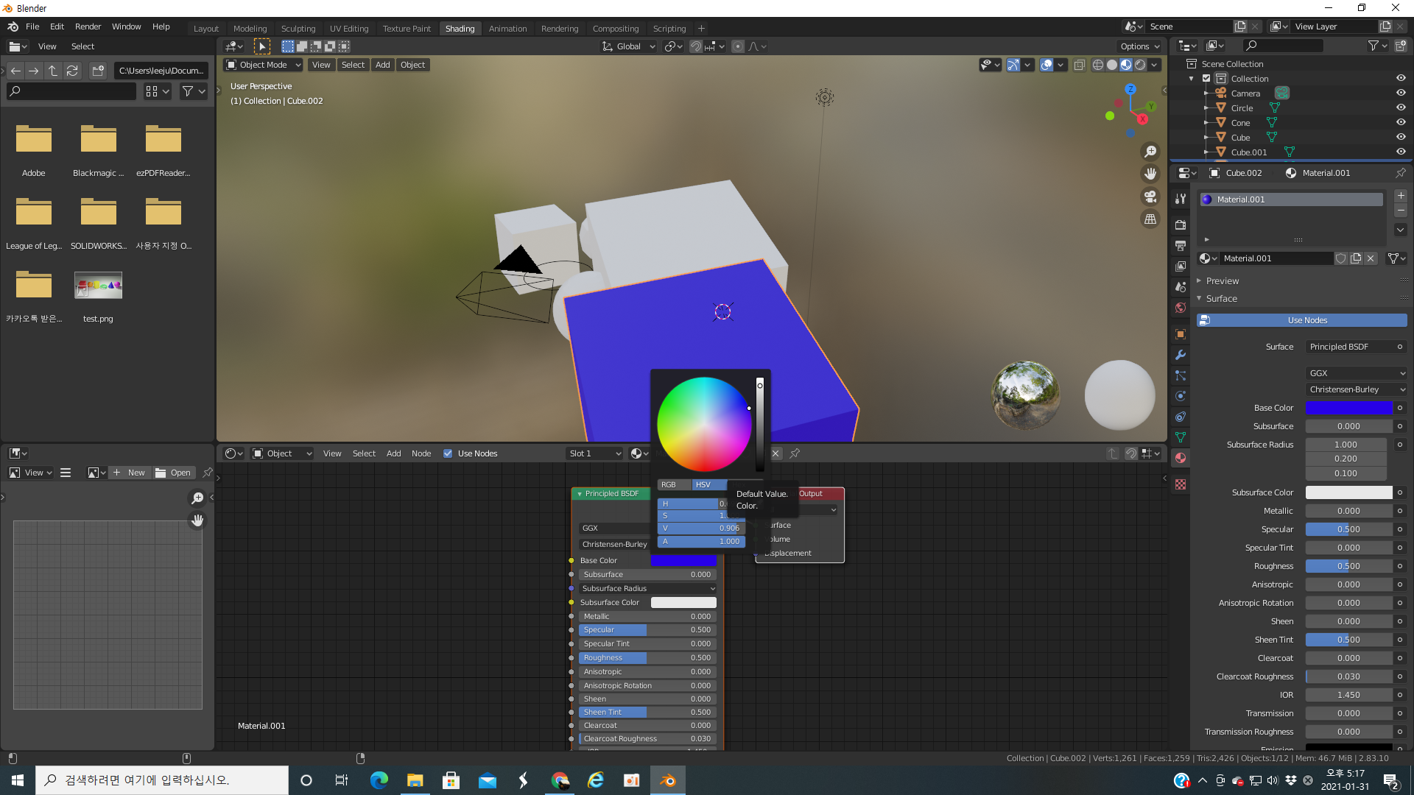
Task: Toggle visibility of Cone in outliner
Action: pos(1401,123)
